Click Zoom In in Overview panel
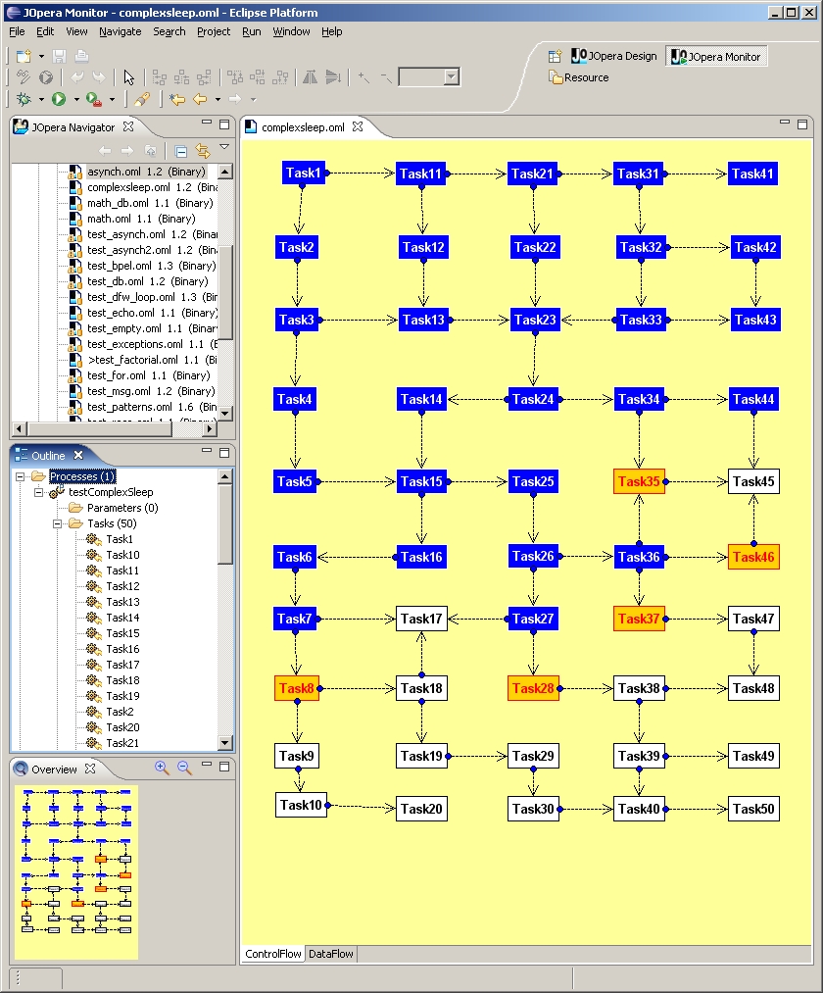Screen dimensions: 823x993 162,768
